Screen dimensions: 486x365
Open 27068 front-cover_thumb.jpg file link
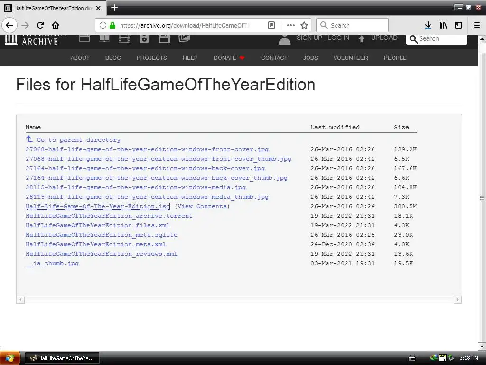click(x=159, y=159)
